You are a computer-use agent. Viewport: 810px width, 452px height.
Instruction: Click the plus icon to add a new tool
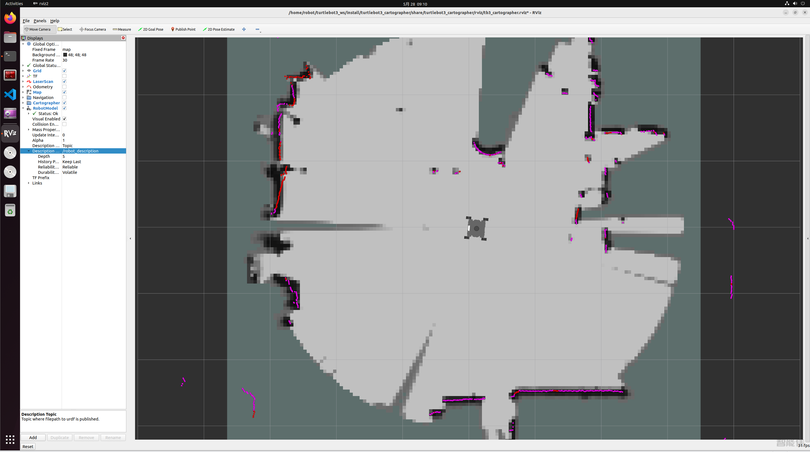244,29
